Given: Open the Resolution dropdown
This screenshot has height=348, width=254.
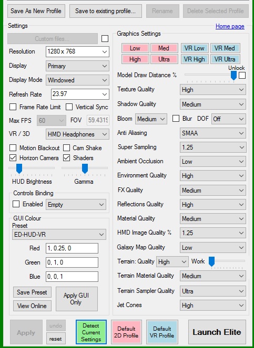Looking at the screenshot, I should tap(77, 52).
